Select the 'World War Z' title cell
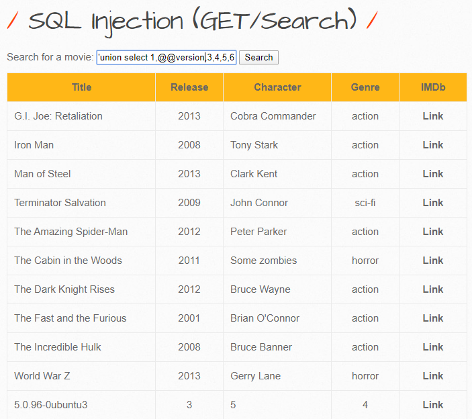Screen dimensions: 472x419 pyautogui.click(x=81, y=376)
